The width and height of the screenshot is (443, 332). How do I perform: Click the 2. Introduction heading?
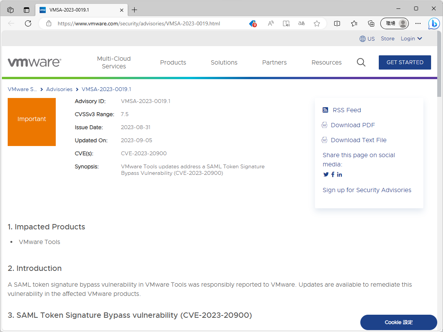(x=35, y=268)
